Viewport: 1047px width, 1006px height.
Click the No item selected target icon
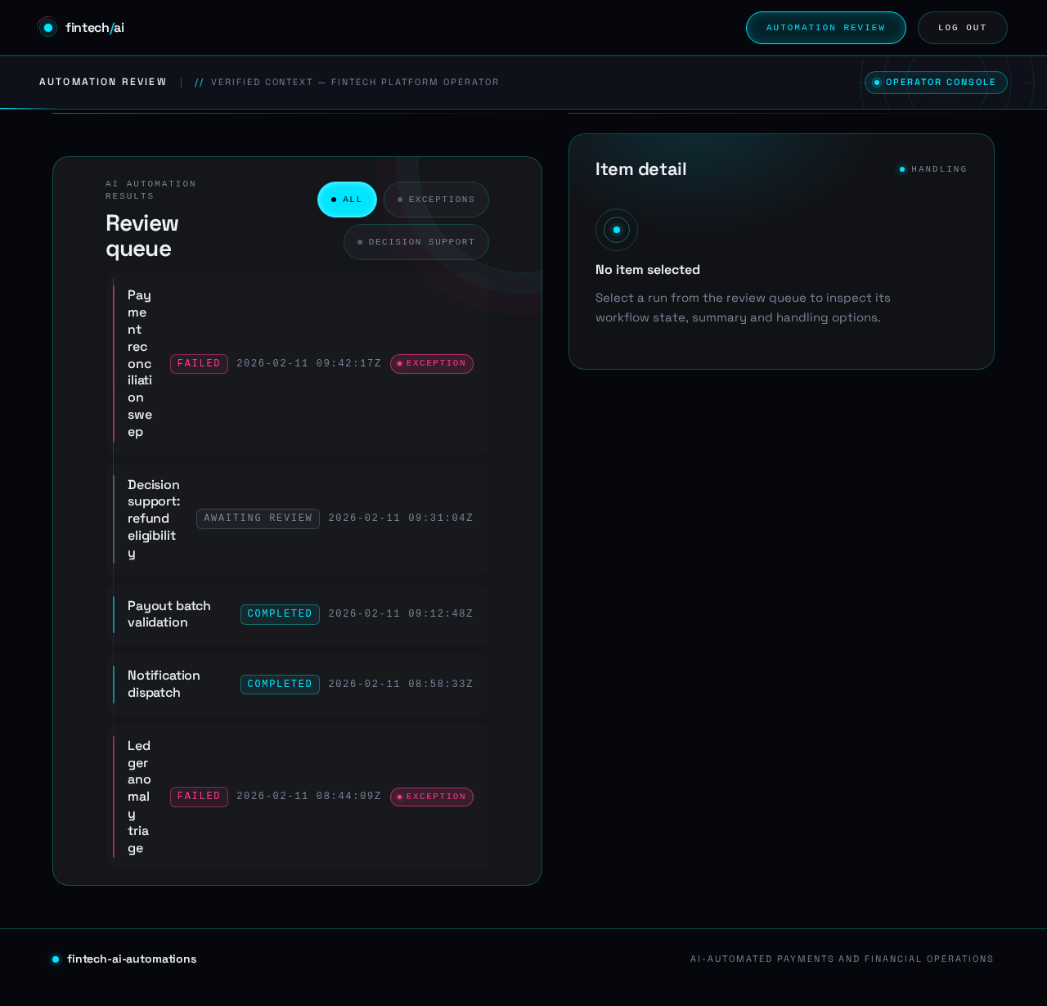pyautogui.click(x=617, y=230)
